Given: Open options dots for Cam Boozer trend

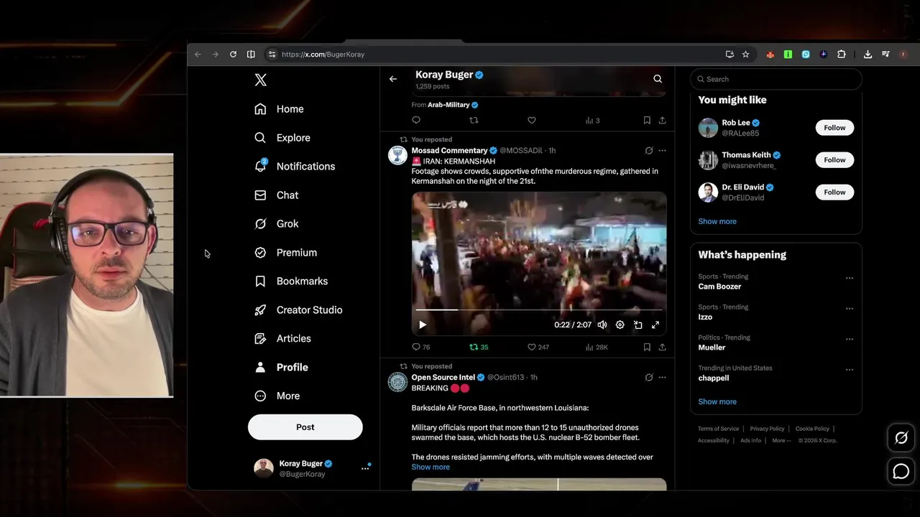Looking at the screenshot, I should pos(850,278).
